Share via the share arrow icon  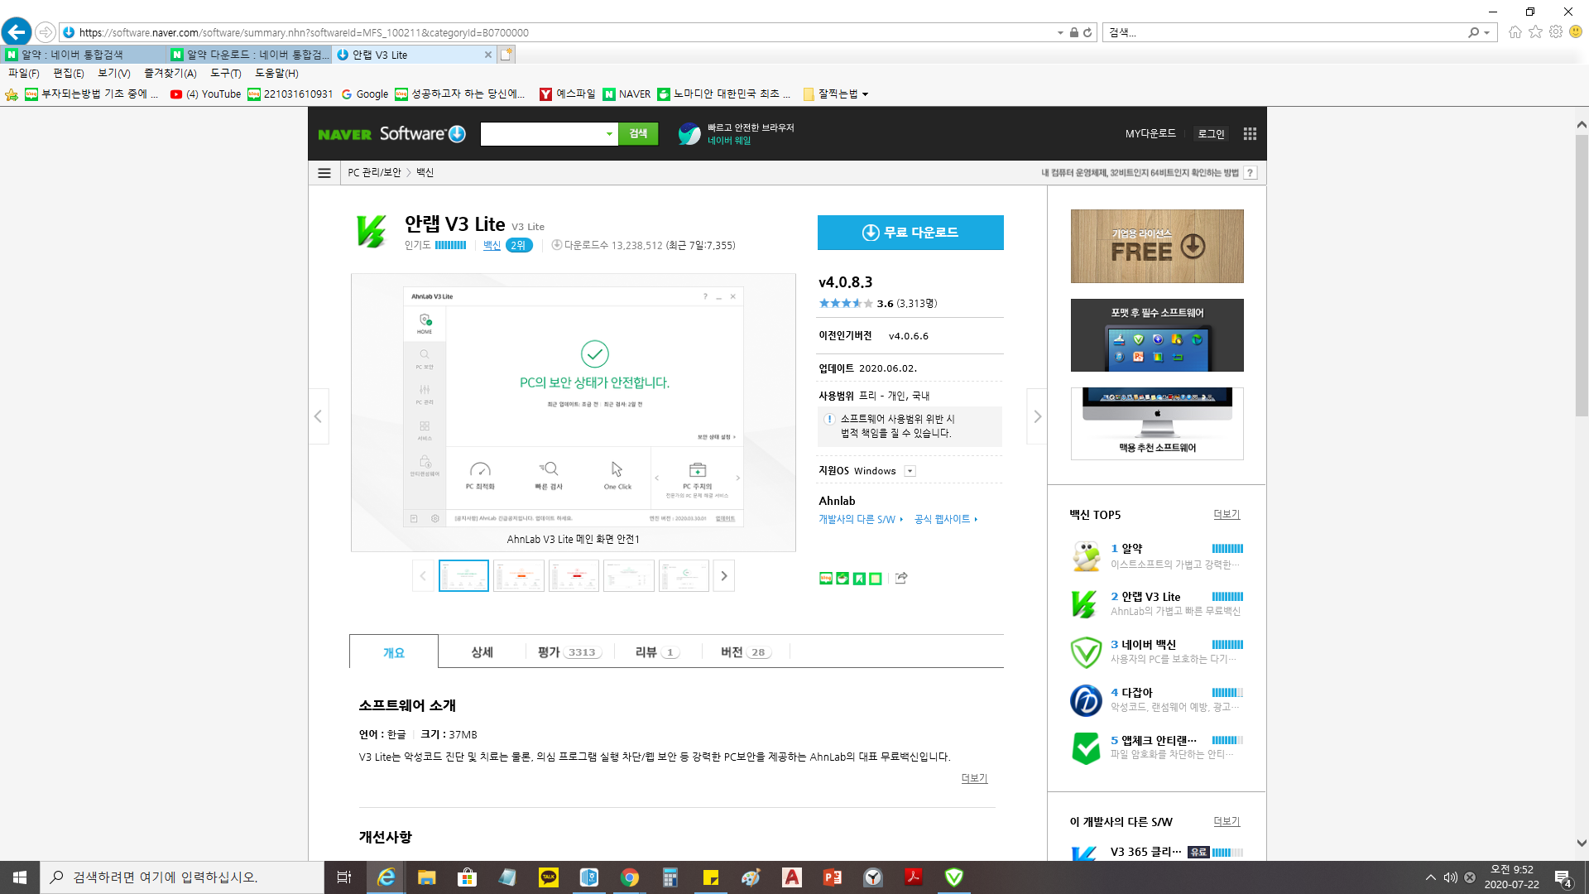pyautogui.click(x=901, y=578)
